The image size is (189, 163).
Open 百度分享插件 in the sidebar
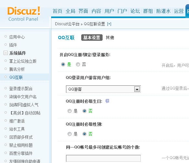(x=21, y=153)
